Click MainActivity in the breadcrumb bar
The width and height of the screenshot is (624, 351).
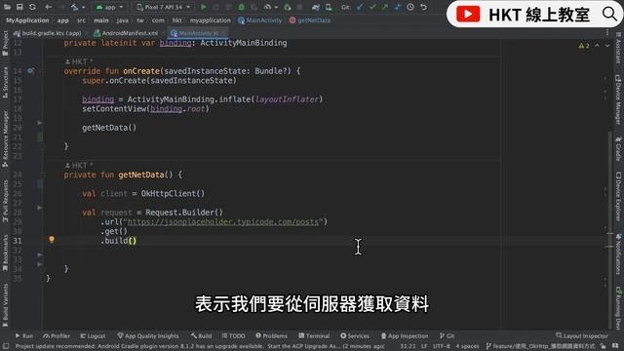[260, 20]
